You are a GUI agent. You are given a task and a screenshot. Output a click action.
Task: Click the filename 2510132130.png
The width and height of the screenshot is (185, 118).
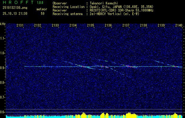click(x=15, y=8)
